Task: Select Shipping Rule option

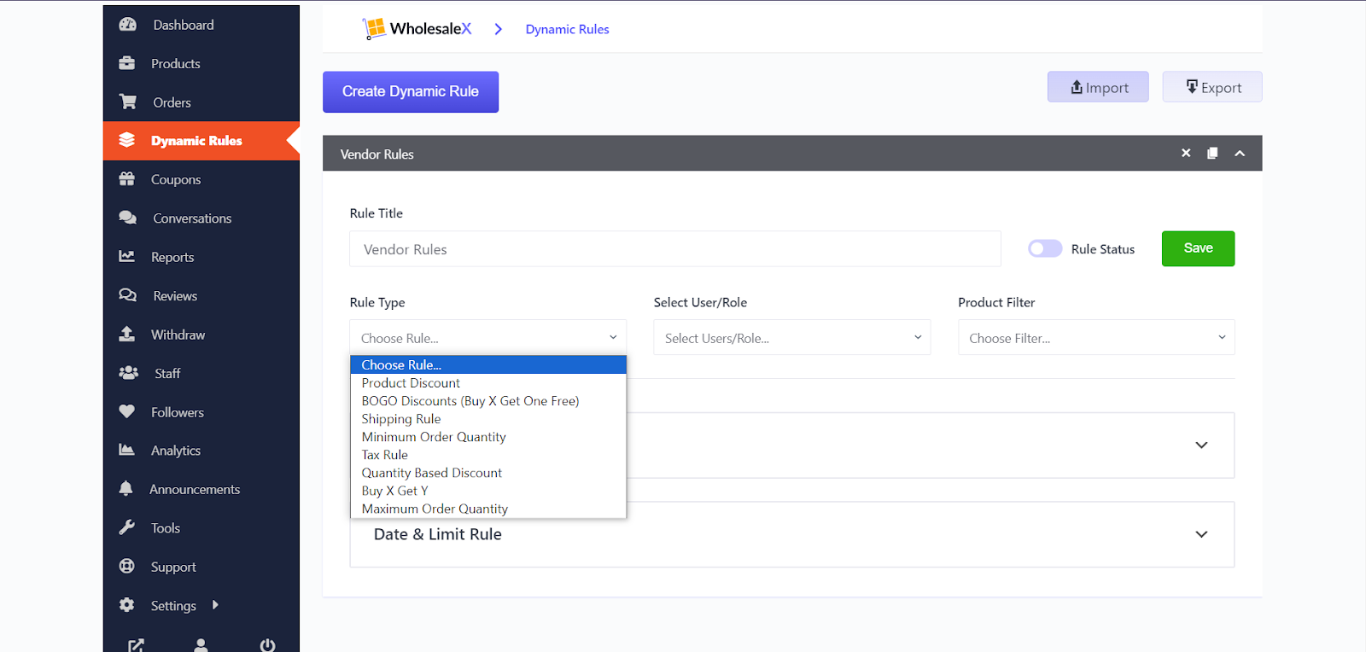Action: click(x=488, y=419)
